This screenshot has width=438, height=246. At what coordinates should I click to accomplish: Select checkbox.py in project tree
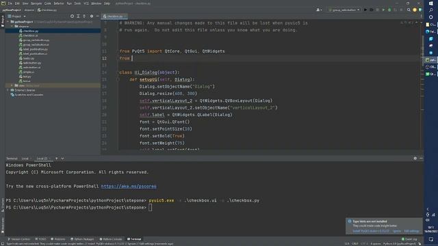coord(31,31)
